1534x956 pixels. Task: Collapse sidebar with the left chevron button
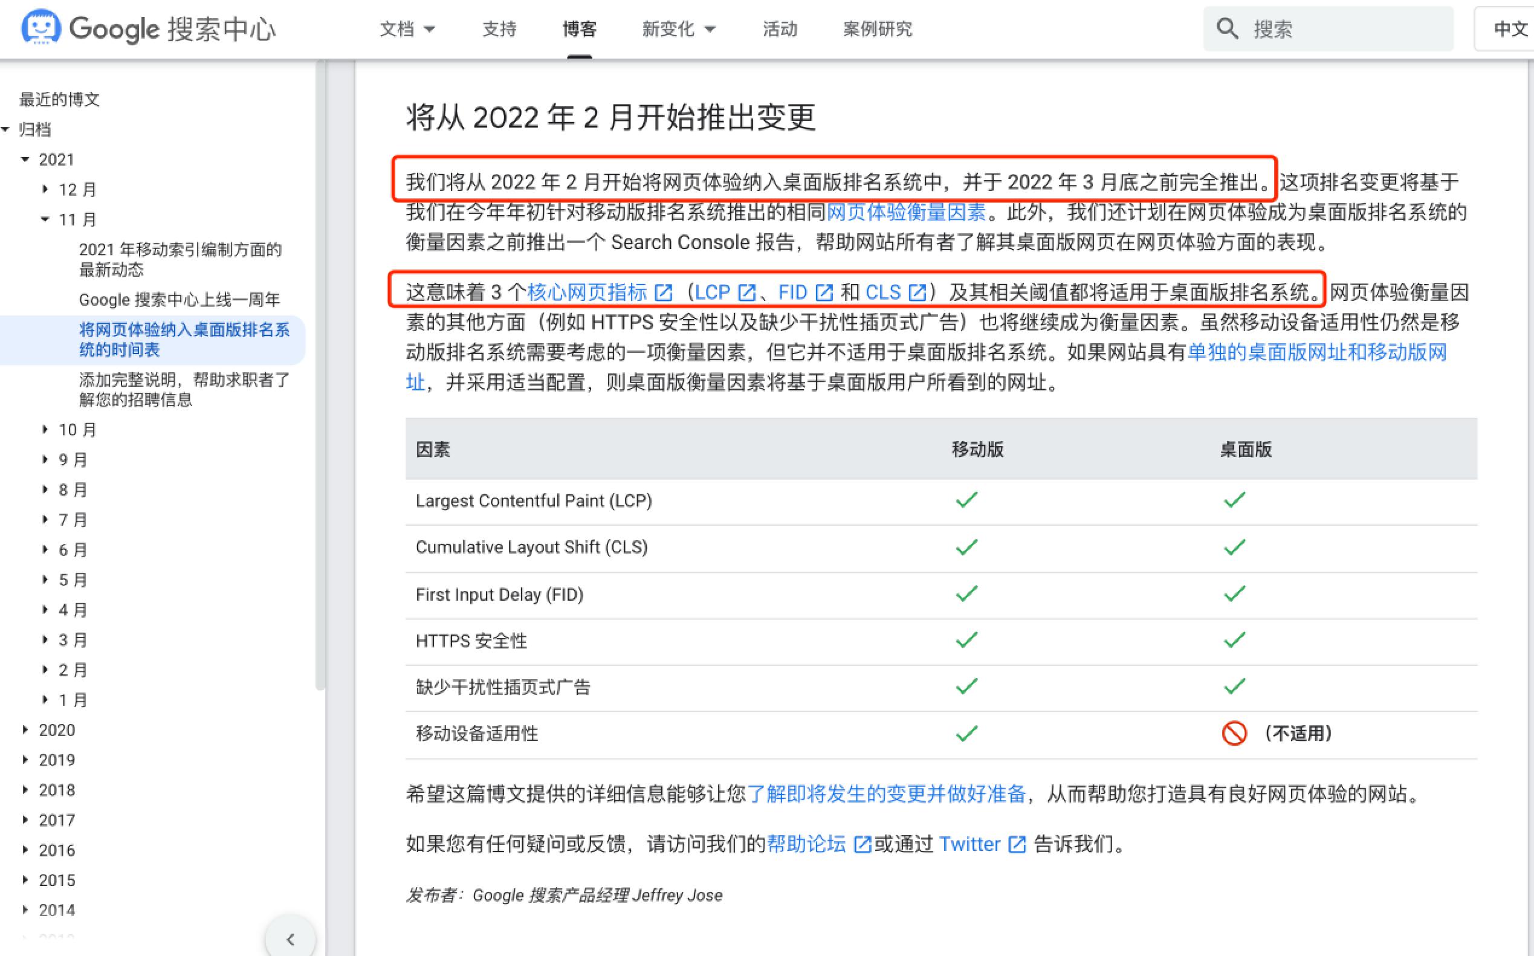tap(290, 939)
